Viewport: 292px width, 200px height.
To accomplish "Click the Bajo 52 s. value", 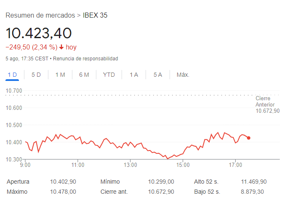I will tap(253, 192).
